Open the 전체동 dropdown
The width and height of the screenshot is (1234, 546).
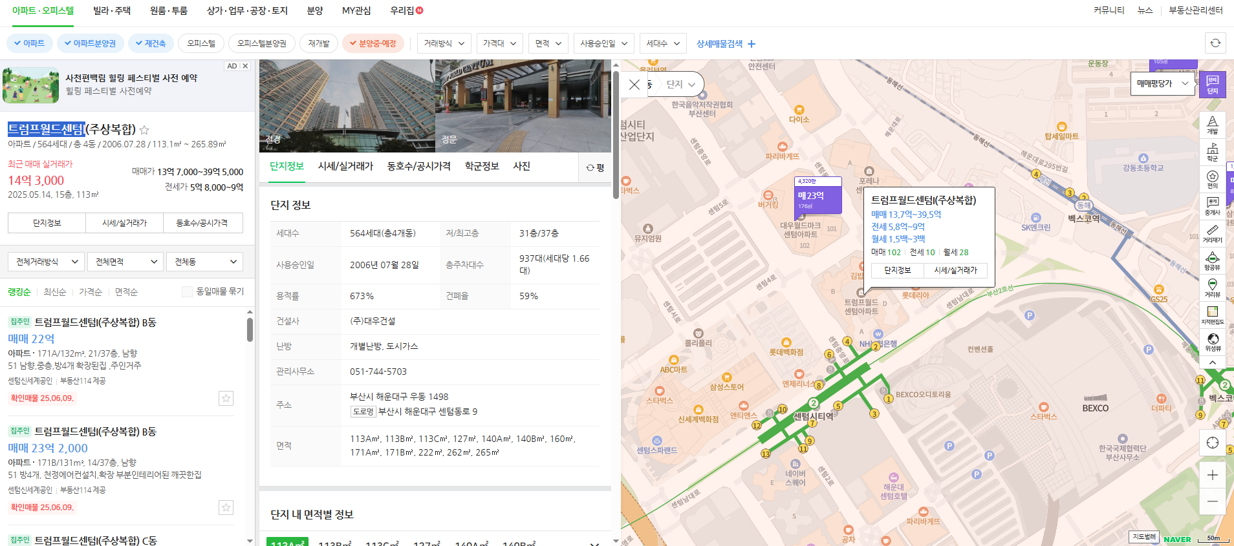click(x=204, y=262)
